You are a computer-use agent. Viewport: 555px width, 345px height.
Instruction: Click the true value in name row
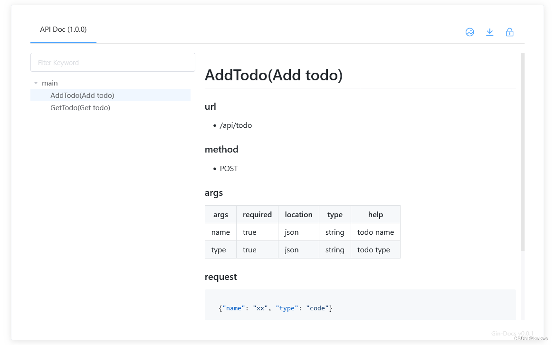[x=258, y=232]
